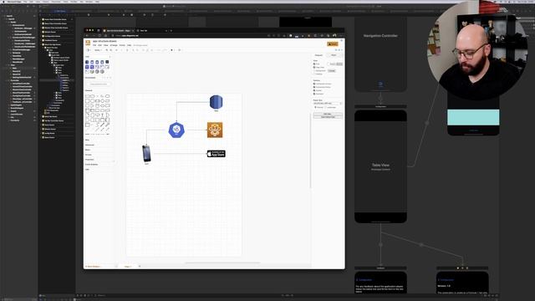Click the grid color swatch
This screenshot has width=535, height=301.
click(339, 64)
